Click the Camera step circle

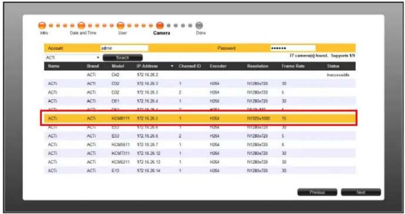[x=160, y=26]
